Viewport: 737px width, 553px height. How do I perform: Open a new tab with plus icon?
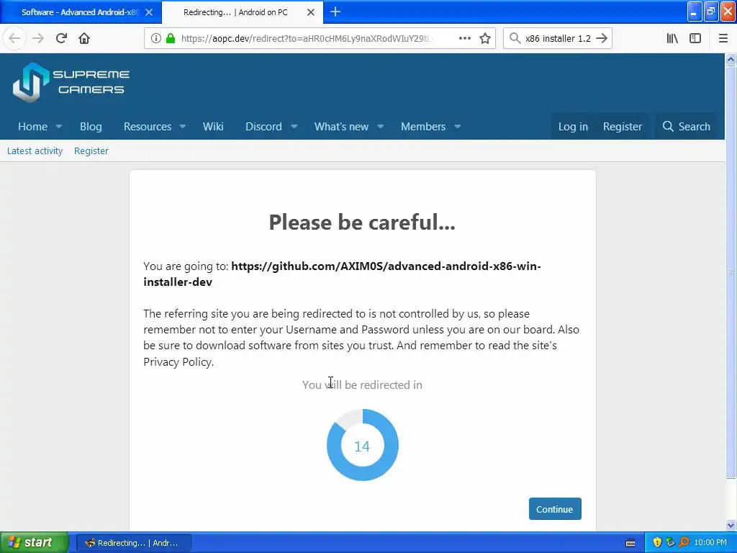point(335,12)
